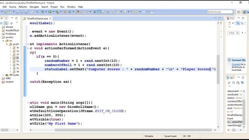
Task: Click the Connect link in Task List
Action: 236,64
